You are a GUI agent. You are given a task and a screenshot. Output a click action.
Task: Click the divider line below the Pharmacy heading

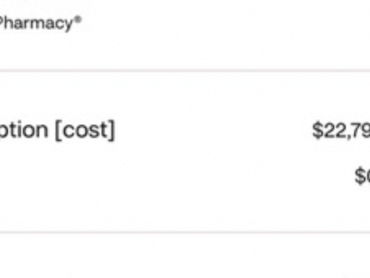[185, 71]
